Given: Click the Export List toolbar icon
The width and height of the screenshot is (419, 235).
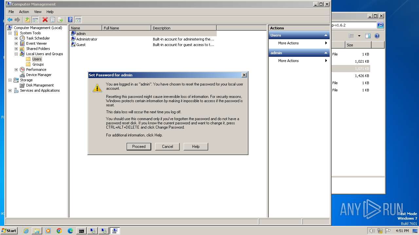Looking at the screenshot, I should 60,20.
